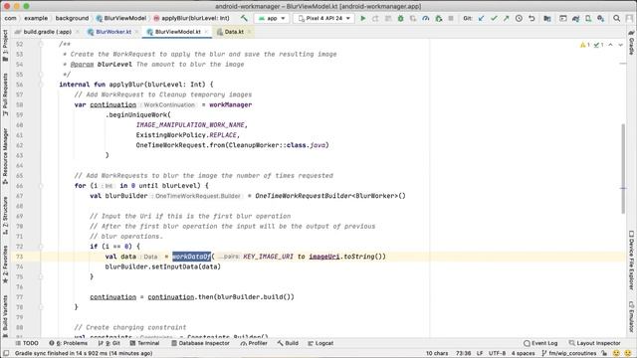Click the Git Update Project blue arrow
This screenshot has width=637, height=358.
click(482, 18)
